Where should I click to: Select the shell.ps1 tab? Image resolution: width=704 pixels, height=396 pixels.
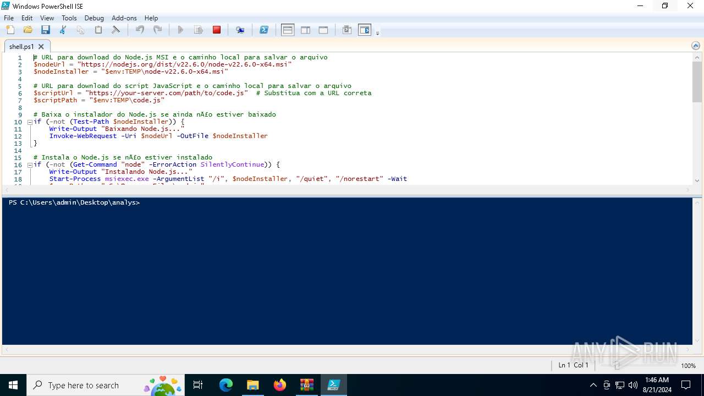(21, 47)
